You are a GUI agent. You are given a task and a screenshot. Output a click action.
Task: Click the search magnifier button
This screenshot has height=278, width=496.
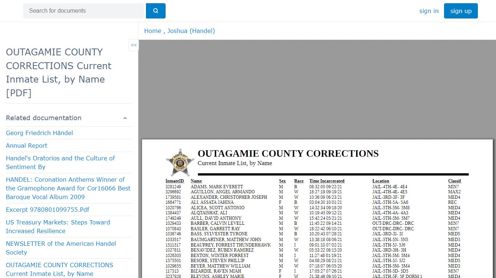coord(155,11)
